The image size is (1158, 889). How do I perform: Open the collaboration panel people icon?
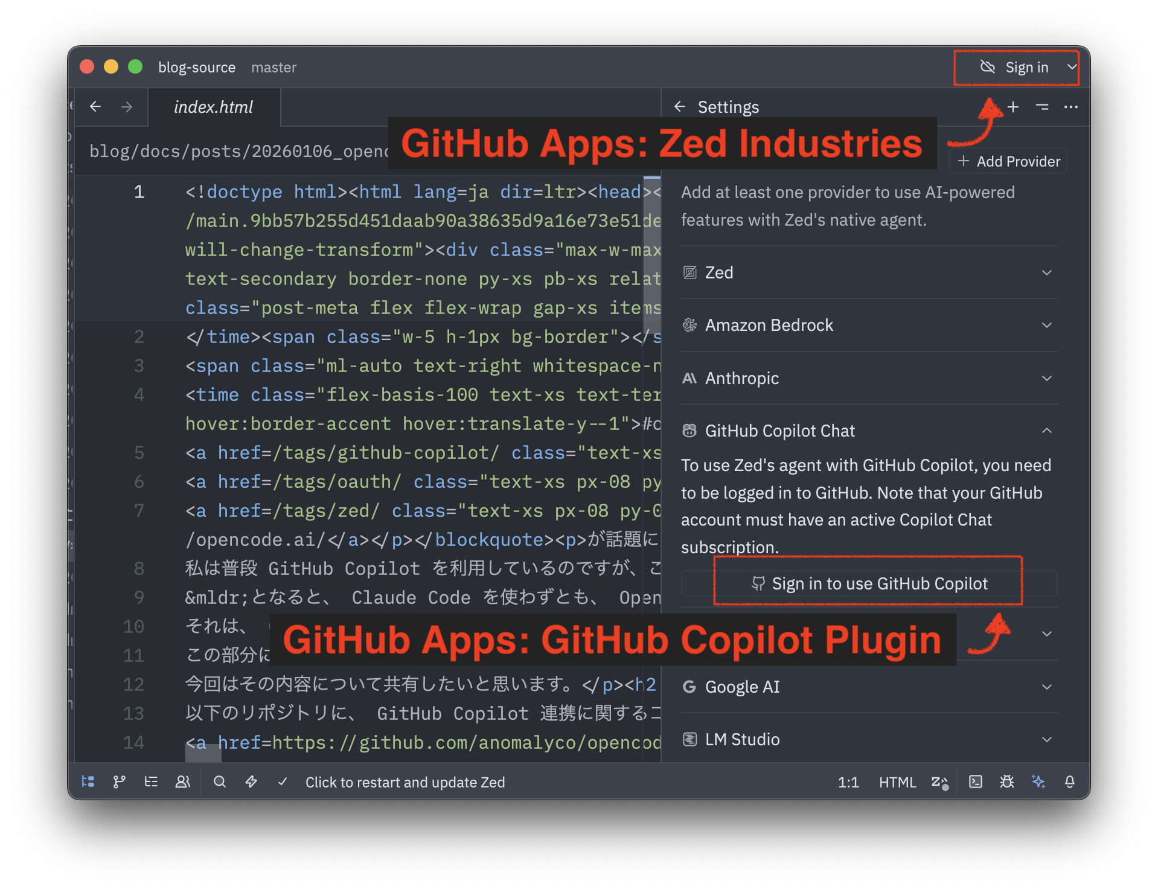coord(182,781)
